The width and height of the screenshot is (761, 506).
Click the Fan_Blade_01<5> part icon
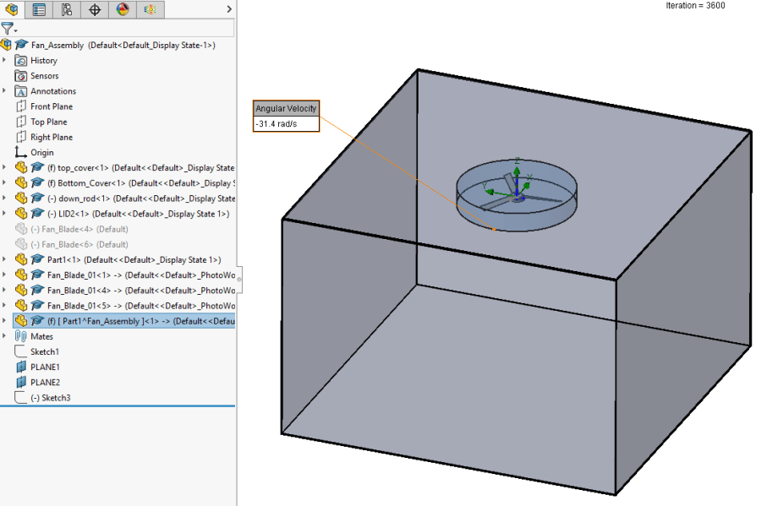point(21,306)
